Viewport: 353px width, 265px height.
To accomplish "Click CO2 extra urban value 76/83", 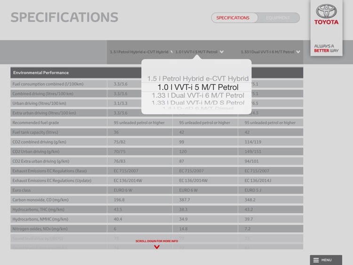I will click(120, 161).
